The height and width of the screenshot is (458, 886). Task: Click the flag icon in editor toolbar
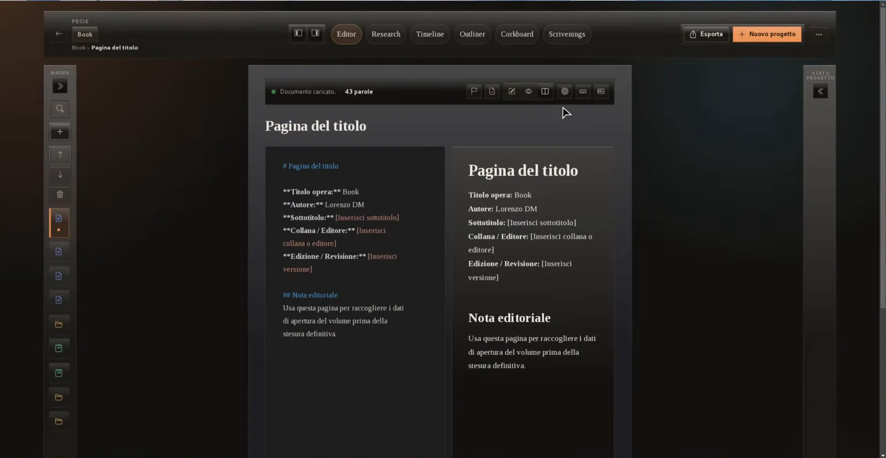coord(474,91)
